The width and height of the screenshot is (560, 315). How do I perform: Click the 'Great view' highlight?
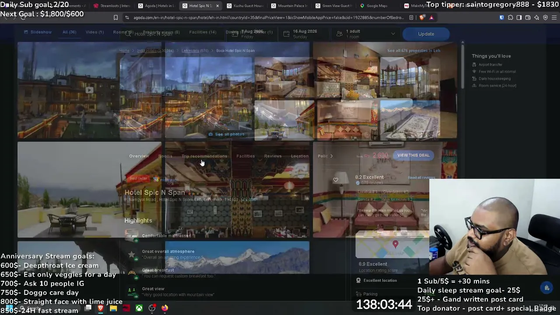click(153, 289)
